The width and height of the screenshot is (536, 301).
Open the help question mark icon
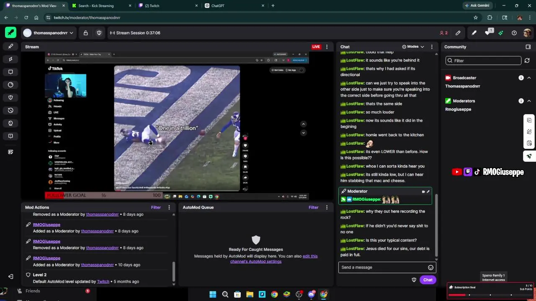click(514, 33)
